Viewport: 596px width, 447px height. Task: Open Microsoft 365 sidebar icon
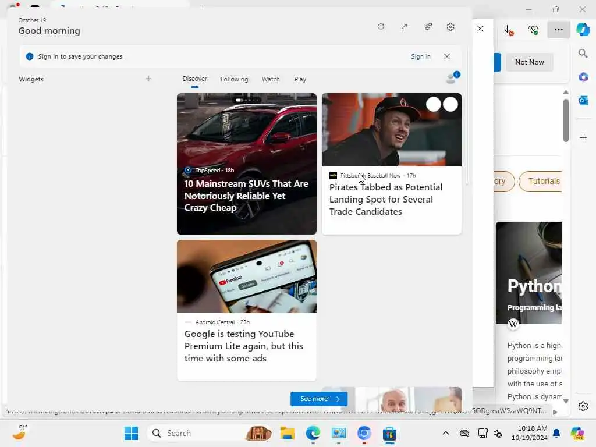[583, 77]
